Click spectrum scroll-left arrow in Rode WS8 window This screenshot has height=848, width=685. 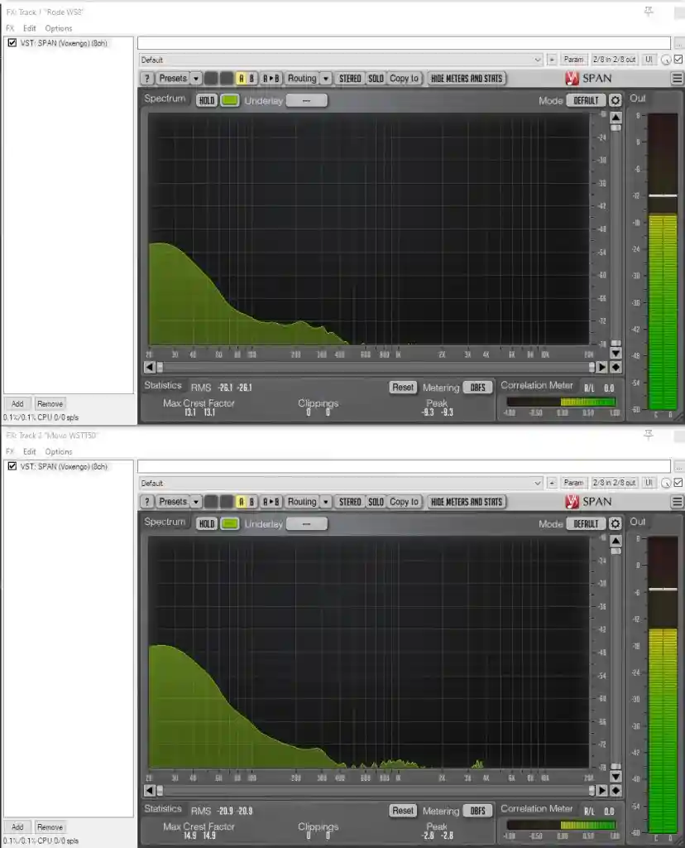pyautogui.click(x=150, y=367)
